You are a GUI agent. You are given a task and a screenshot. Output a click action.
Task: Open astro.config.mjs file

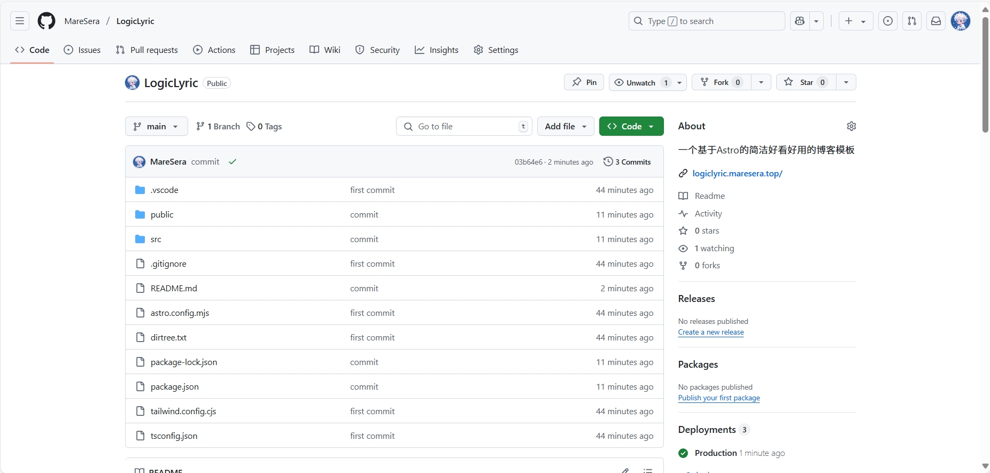[180, 313]
